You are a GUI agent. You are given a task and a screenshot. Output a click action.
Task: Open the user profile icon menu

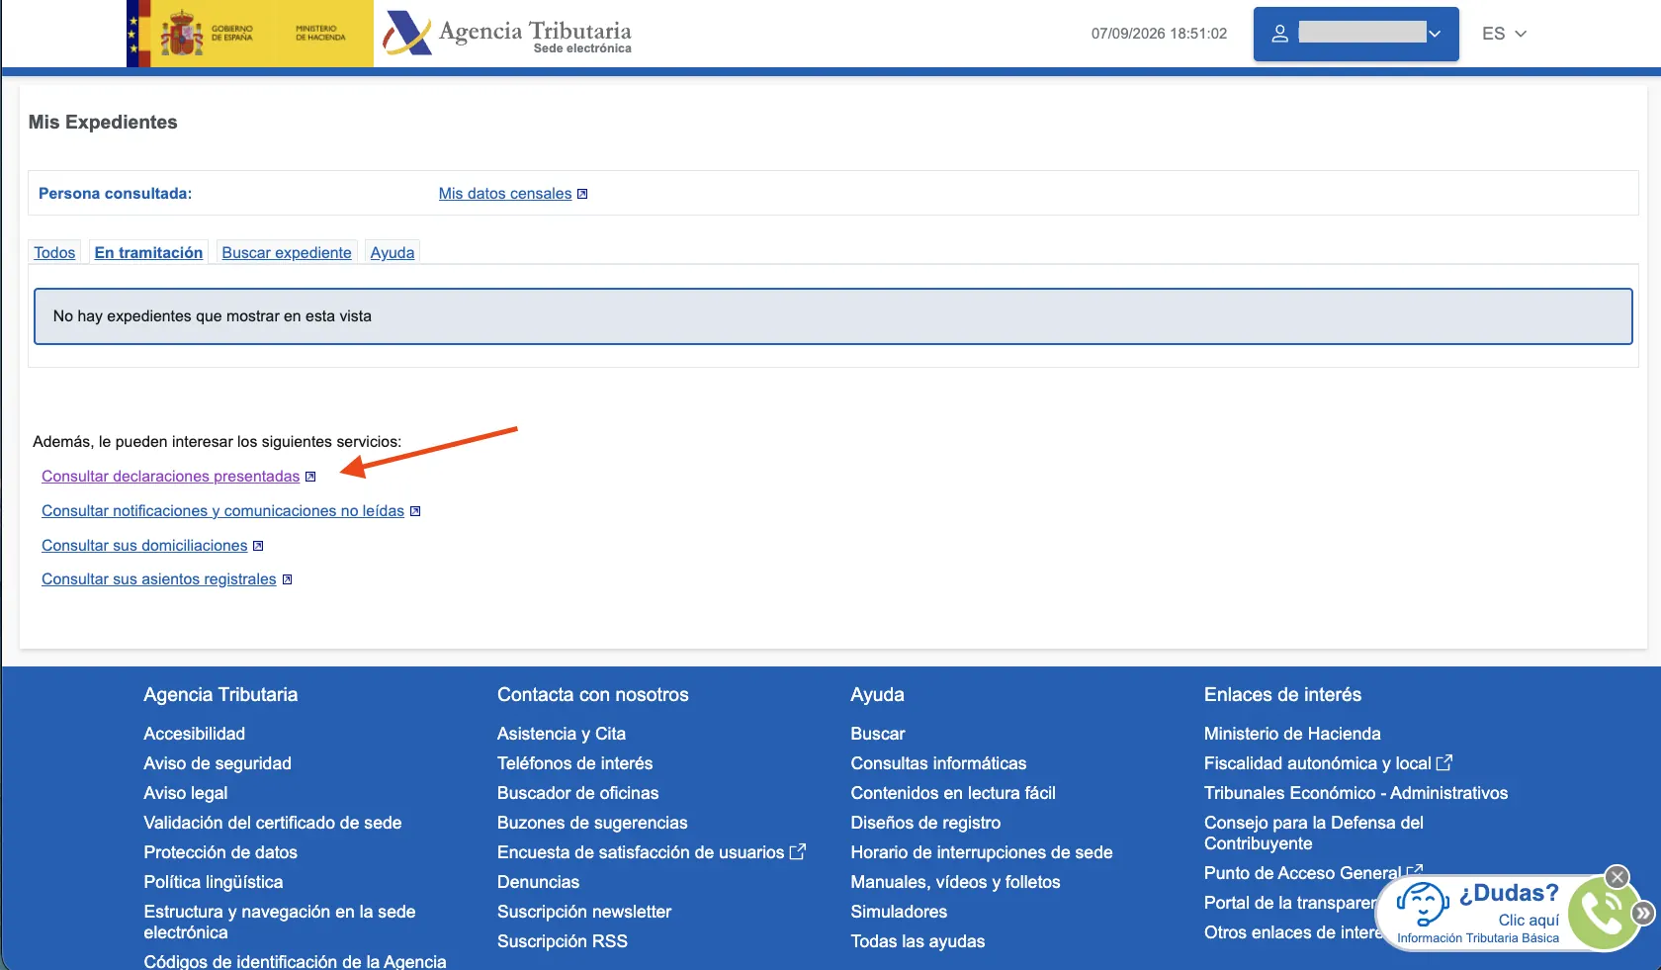pyautogui.click(x=1279, y=34)
